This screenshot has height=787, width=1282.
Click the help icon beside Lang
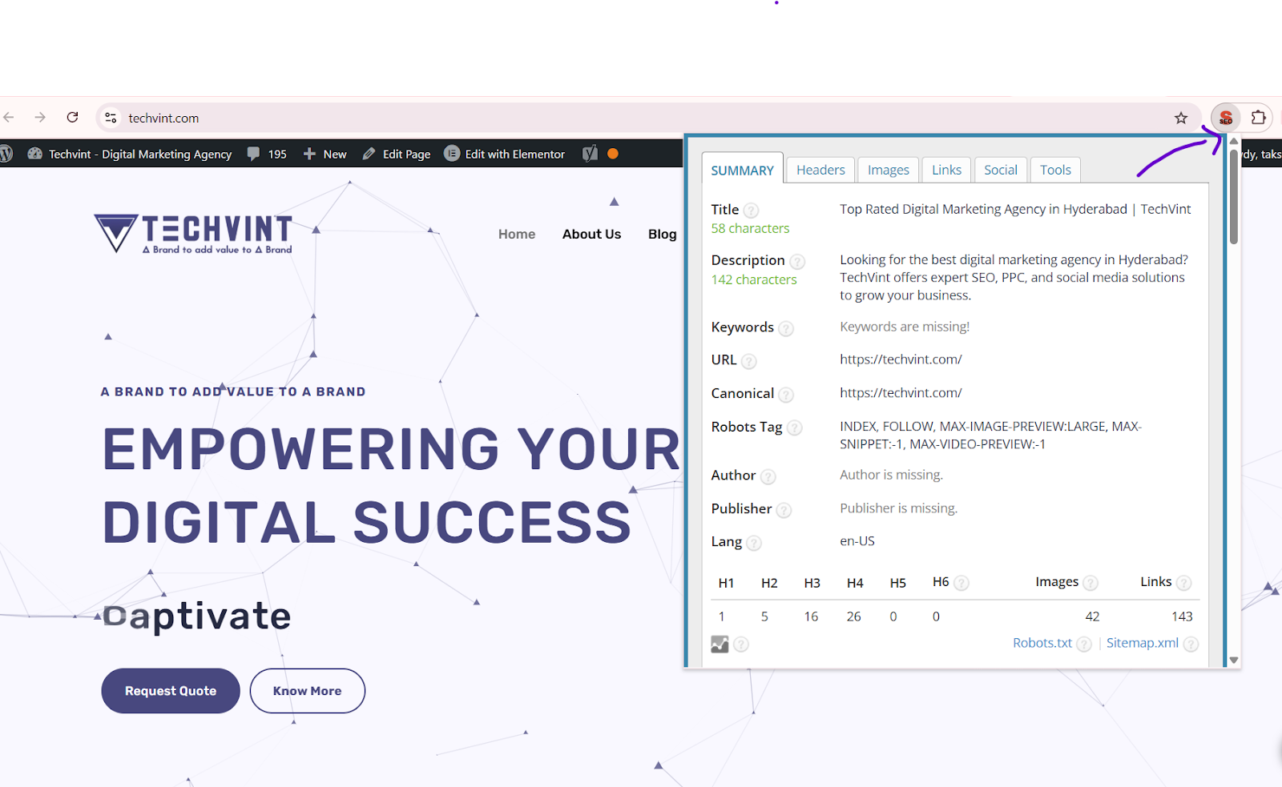[754, 544]
